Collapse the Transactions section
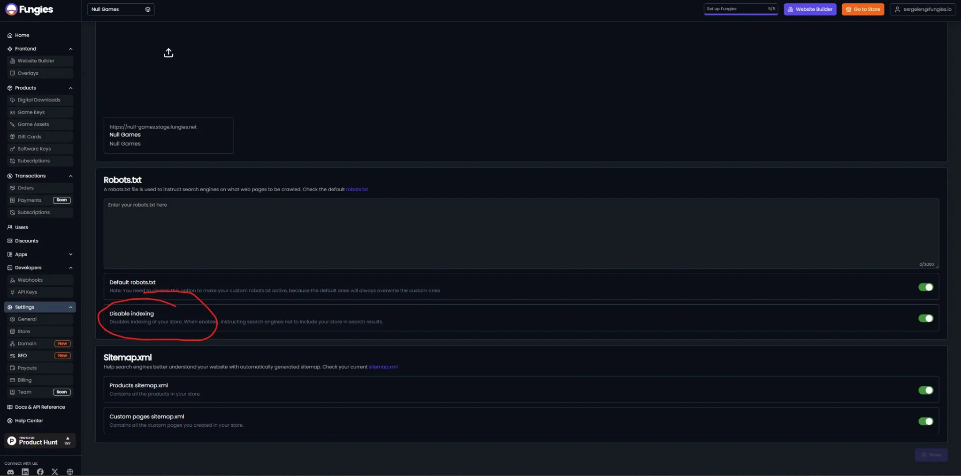This screenshot has height=476, width=961. tap(71, 176)
